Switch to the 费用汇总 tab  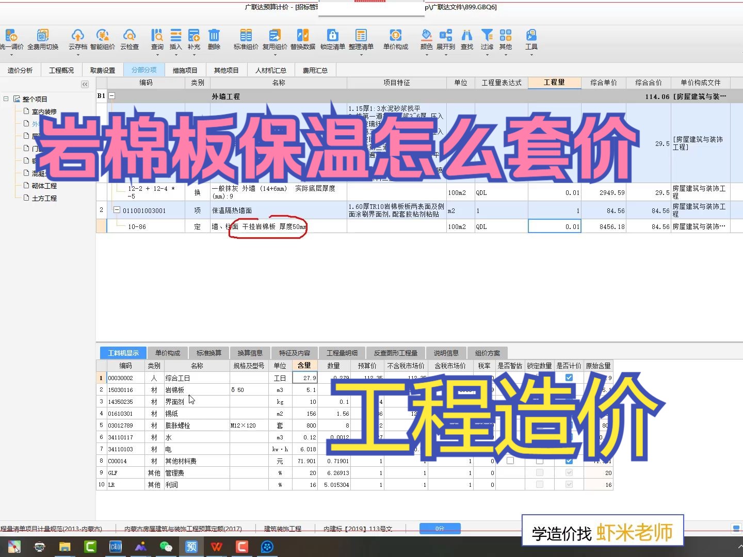click(315, 70)
